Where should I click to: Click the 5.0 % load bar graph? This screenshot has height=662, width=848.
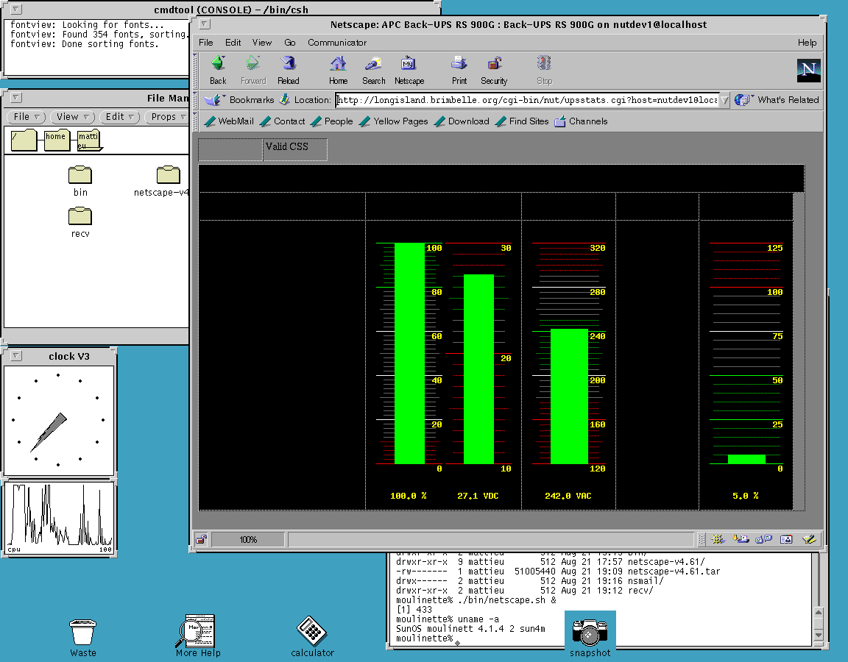tap(746, 459)
